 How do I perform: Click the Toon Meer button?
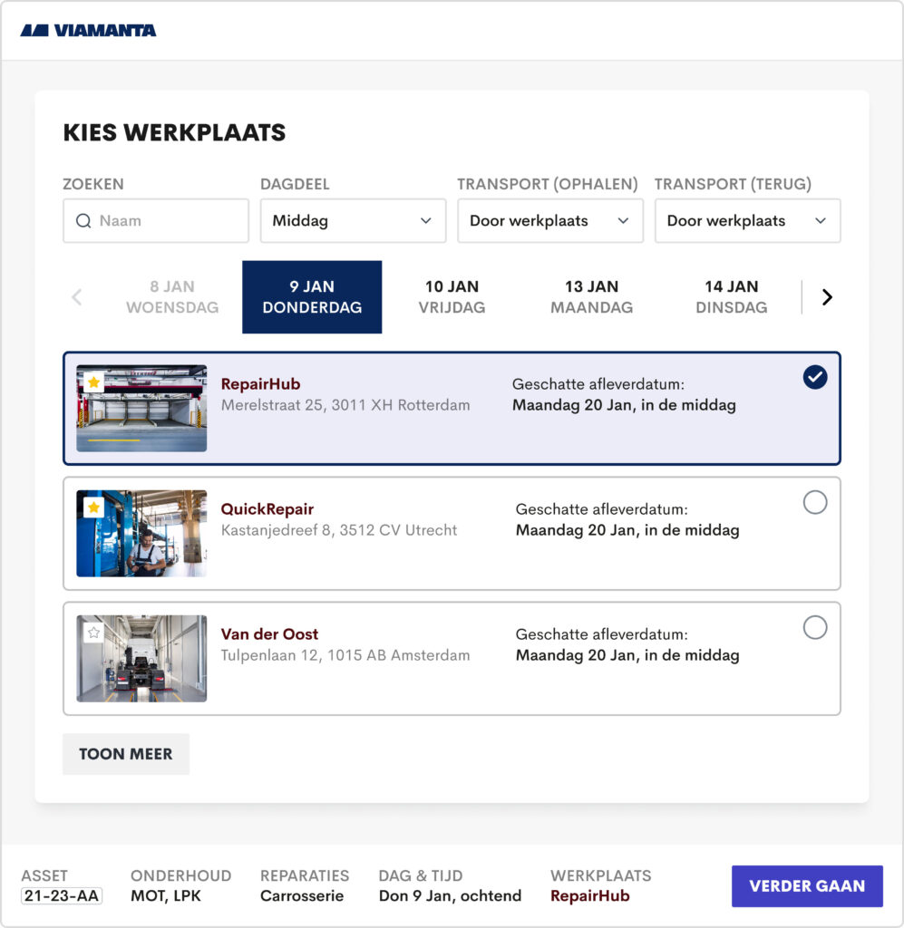tap(126, 754)
